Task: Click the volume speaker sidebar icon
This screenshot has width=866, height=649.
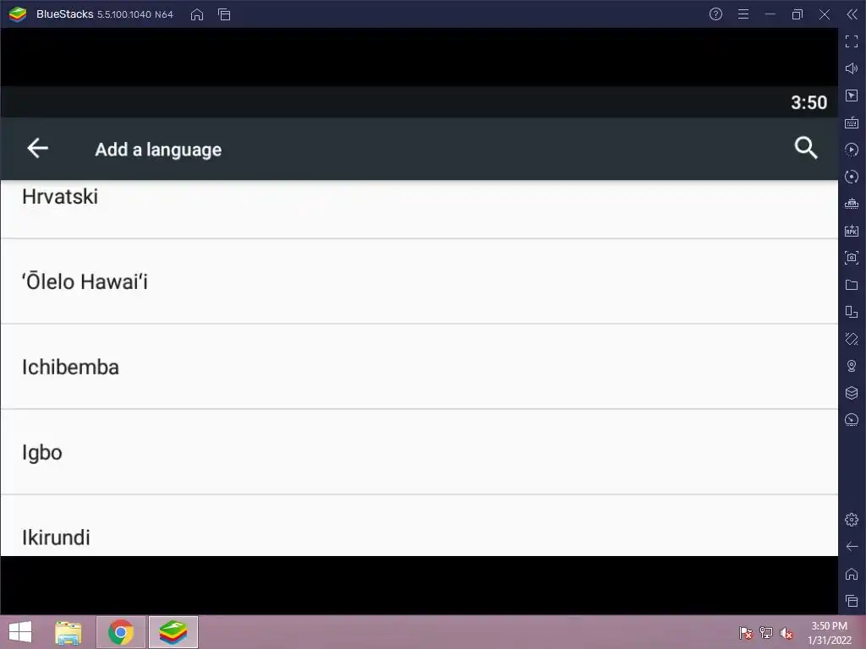Action: tap(852, 68)
